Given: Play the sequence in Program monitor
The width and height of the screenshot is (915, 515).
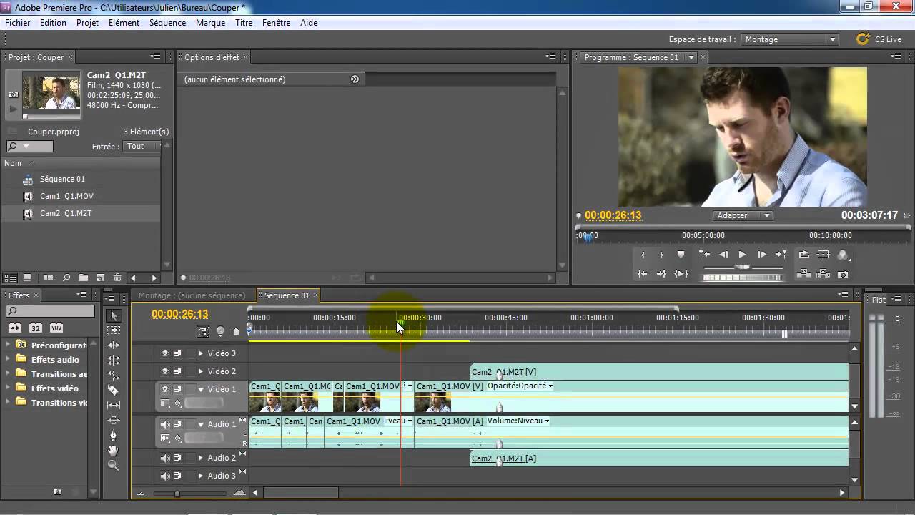Looking at the screenshot, I should click(x=742, y=255).
